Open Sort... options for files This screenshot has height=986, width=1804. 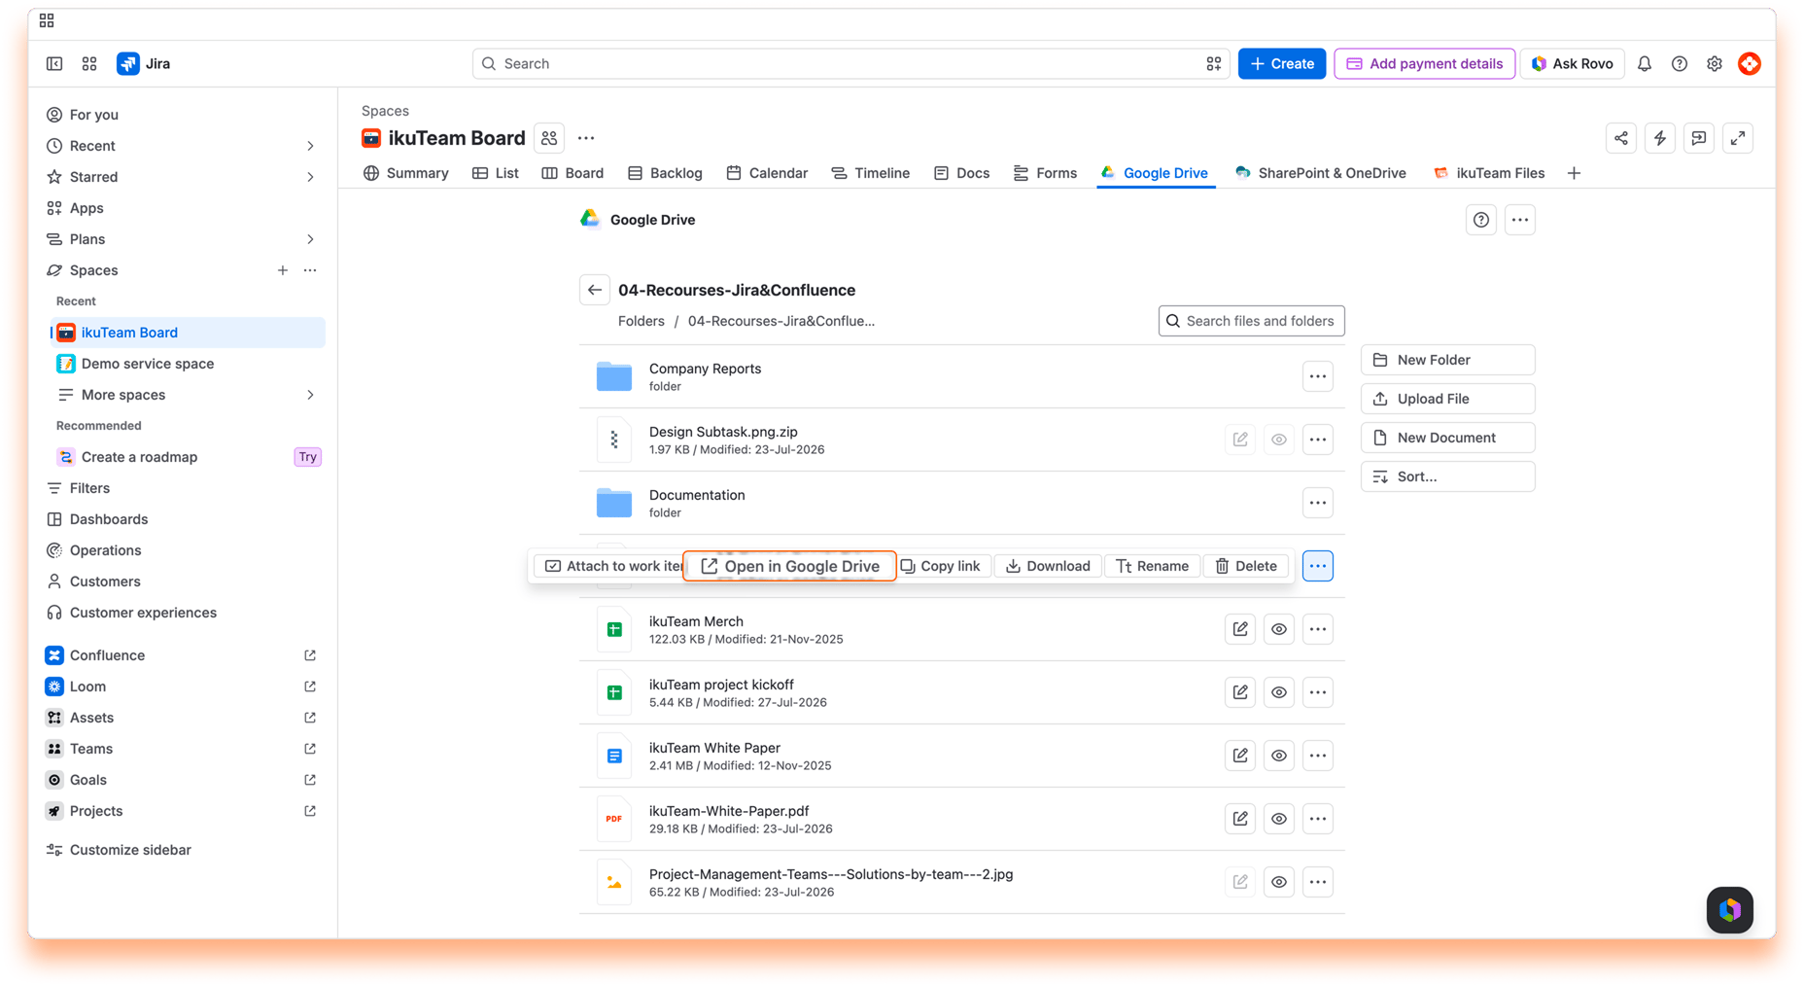tap(1447, 476)
